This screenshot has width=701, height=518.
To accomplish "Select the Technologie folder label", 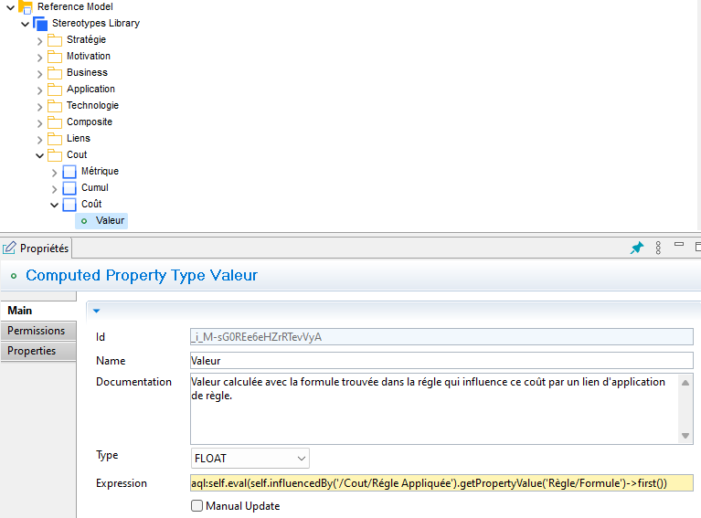I will 92,105.
